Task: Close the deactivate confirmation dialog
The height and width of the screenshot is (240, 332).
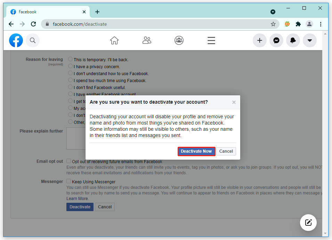Action: (234, 102)
